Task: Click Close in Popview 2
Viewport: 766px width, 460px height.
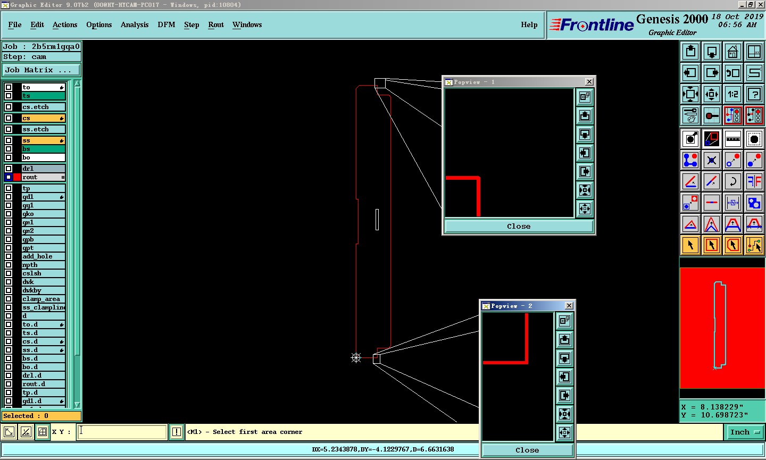Action: pyautogui.click(x=527, y=450)
